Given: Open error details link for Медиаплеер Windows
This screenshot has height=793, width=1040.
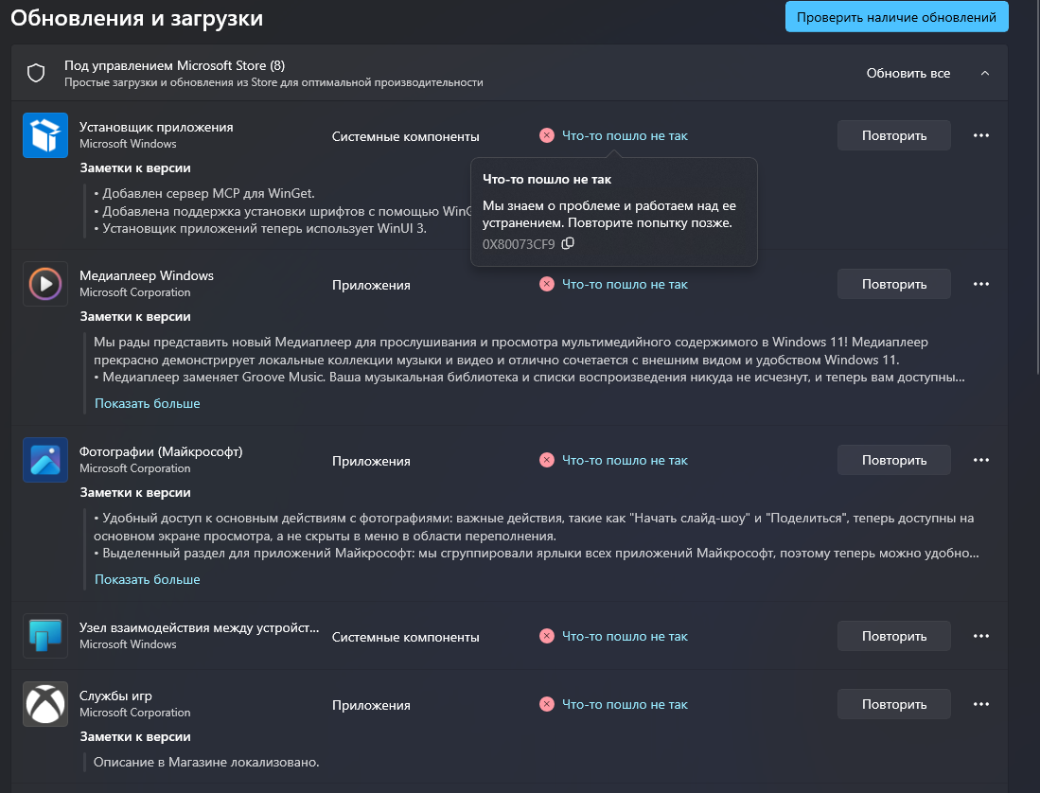Looking at the screenshot, I should (625, 284).
